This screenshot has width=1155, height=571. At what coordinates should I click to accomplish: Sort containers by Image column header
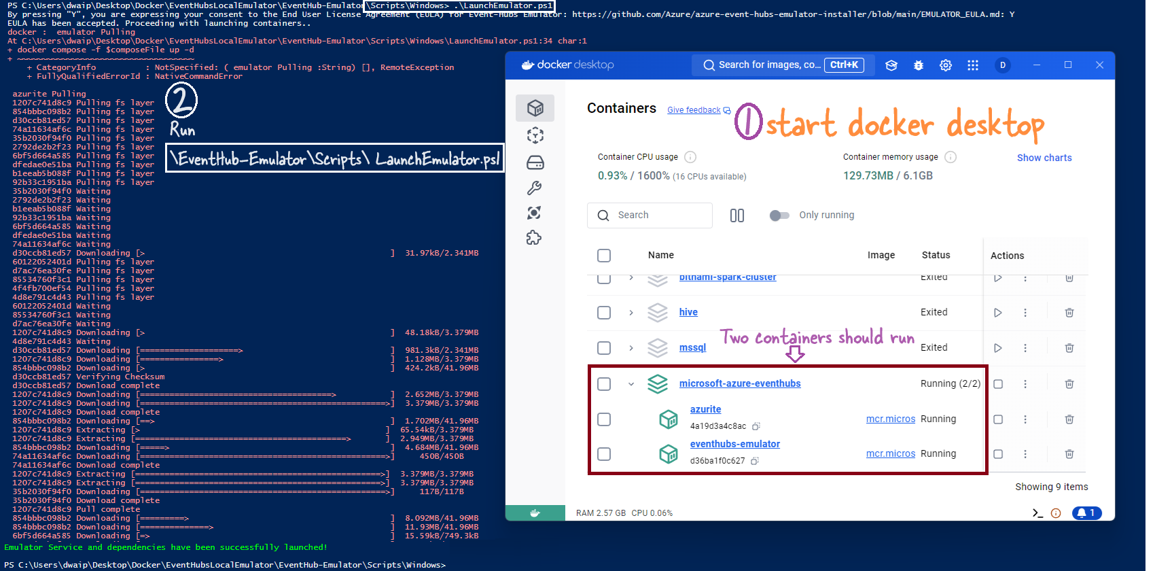tap(881, 255)
